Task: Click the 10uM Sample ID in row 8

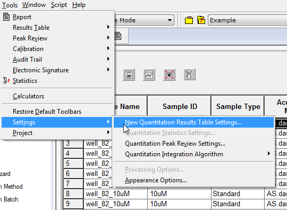Action: pyautogui.click(x=180, y=194)
